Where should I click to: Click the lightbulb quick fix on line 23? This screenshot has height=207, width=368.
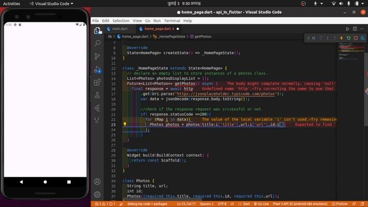(x=125, y=124)
